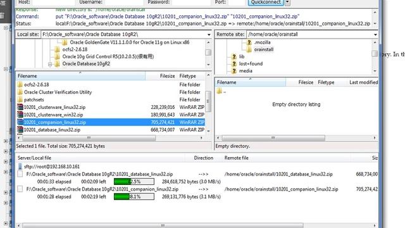Sort remote list by Filename column

251,82
